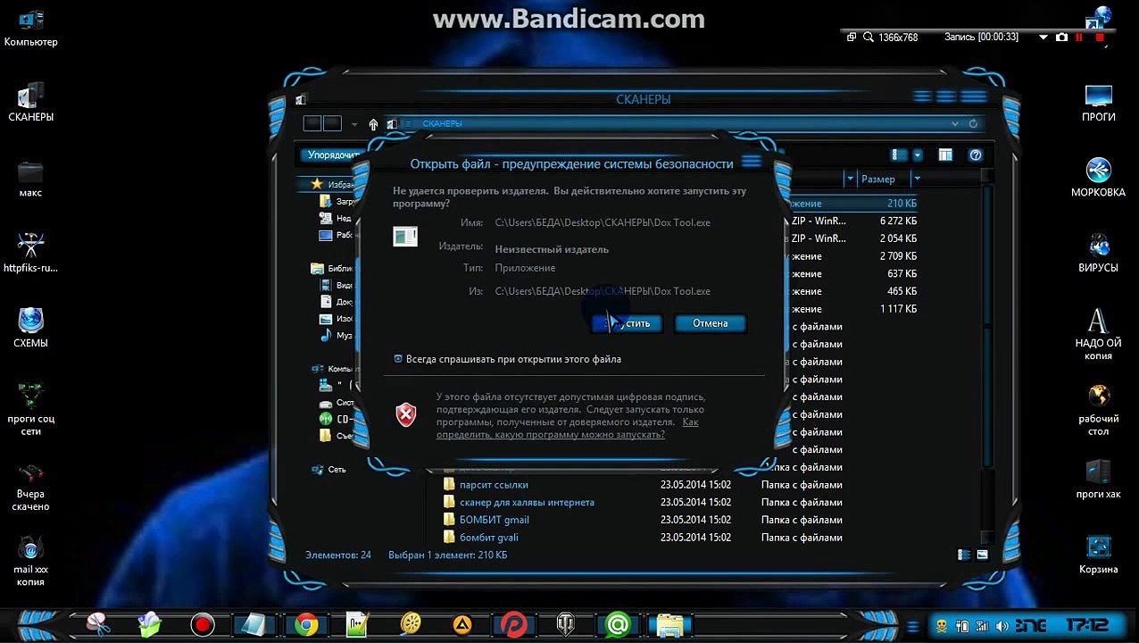Open the Размер column filter dropdown

[x=917, y=179]
